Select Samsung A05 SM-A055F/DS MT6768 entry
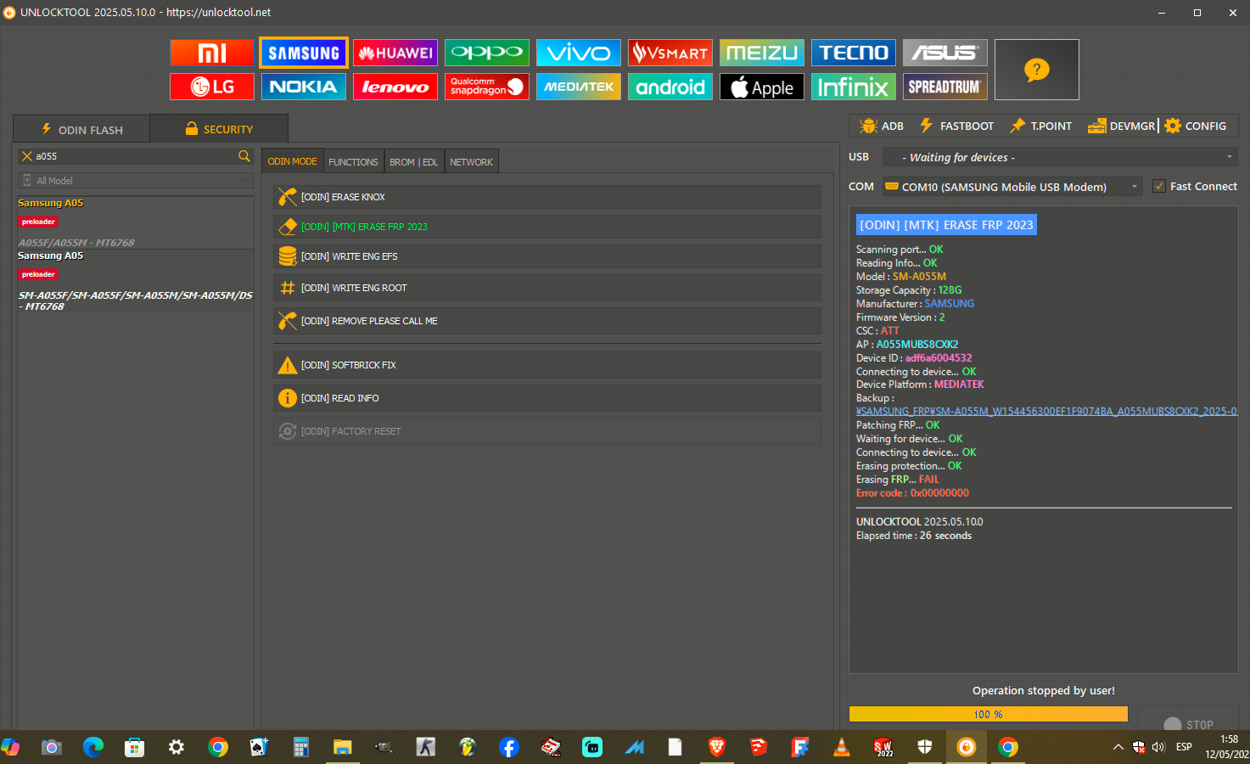This screenshot has width=1250, height=764. (136, 280)
